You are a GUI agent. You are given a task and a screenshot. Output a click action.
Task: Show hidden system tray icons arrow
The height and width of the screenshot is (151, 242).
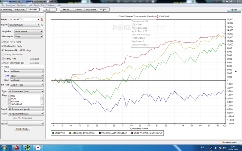tap(207, 148)
